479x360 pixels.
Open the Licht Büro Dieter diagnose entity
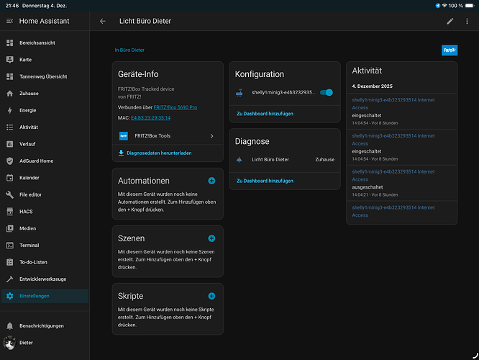click(x=285, y=159)
